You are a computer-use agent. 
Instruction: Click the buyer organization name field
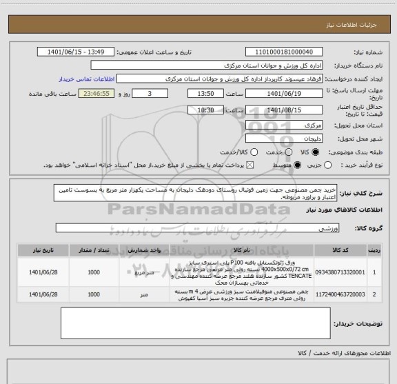point(207,65)
